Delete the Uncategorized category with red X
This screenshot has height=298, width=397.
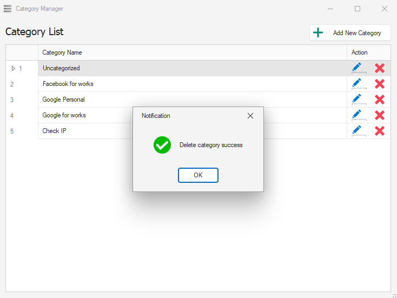380,68
